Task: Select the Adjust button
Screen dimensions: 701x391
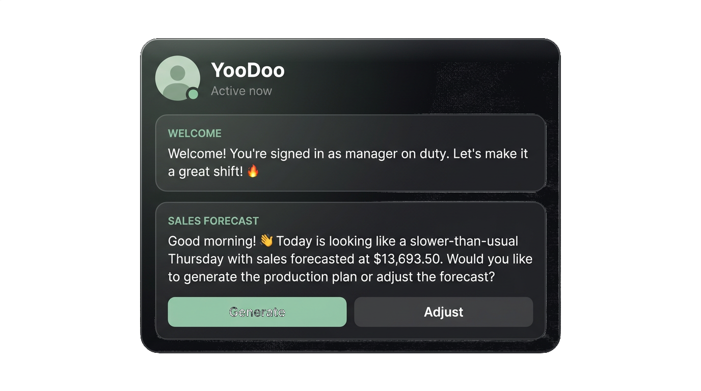Action: point(444,312)
